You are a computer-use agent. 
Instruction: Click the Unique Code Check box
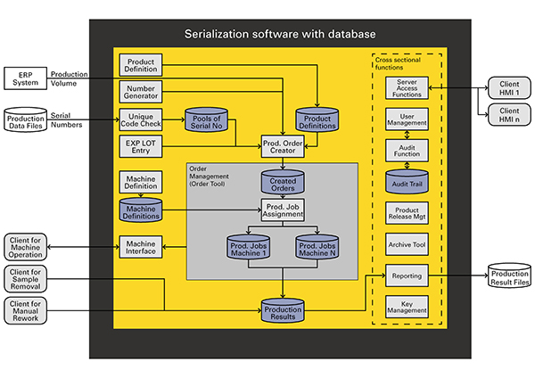tap(140, 119)
